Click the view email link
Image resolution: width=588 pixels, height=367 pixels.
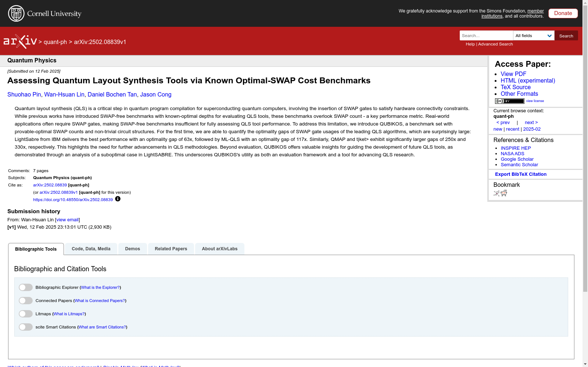click(x=67, y=220)
